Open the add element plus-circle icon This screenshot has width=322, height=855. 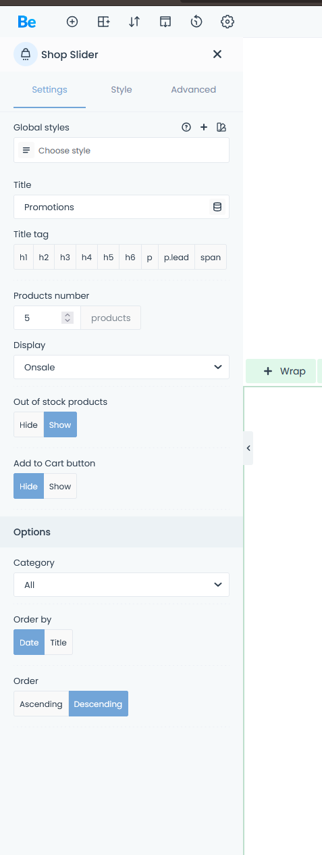tap(72, 22)
